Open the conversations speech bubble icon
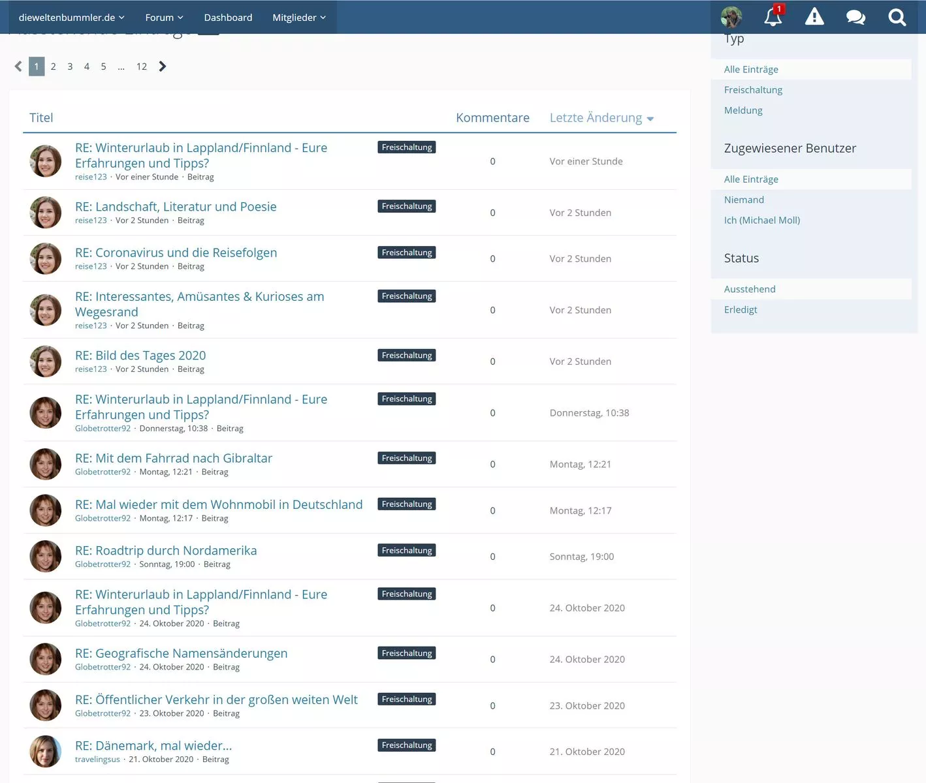926x783 pixels. pos(855,17)
